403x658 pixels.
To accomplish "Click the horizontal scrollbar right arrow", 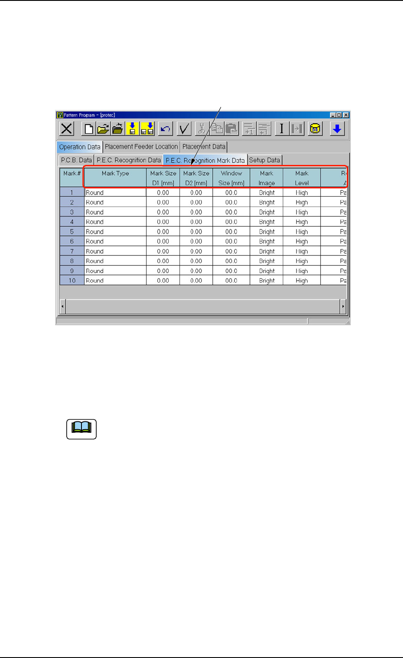I will (x=343, y=306).
